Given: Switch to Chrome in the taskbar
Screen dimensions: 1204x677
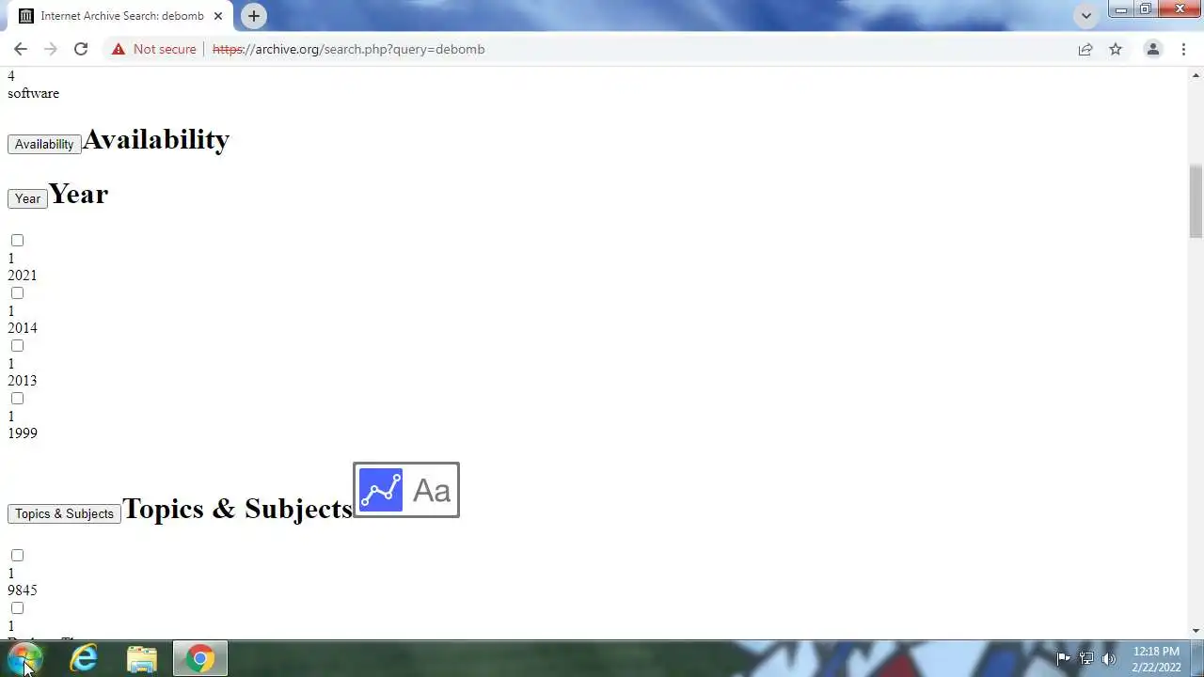Looking at the screenshot, I should tap(199, 658).
